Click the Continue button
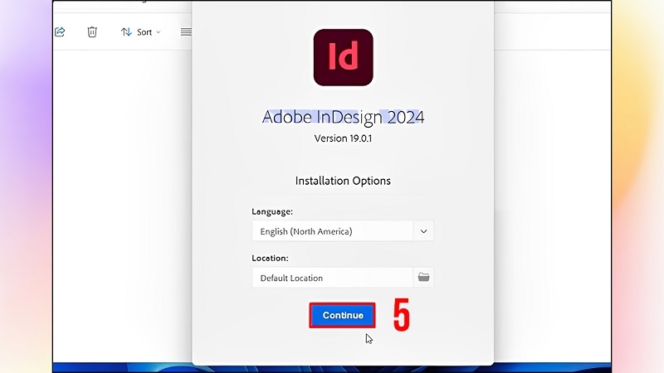 click(x=342, y=315)
